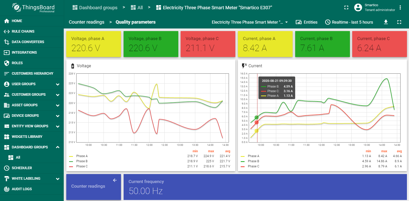Click the fullscreen icon in top header
This screenshot has width=409, height=201.
(346, 7)
